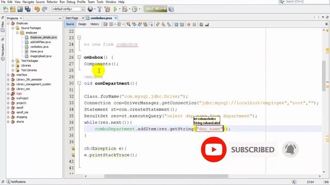
Task: Click the memory usage garbage-collect bar
Action: [x=155, y=9]
